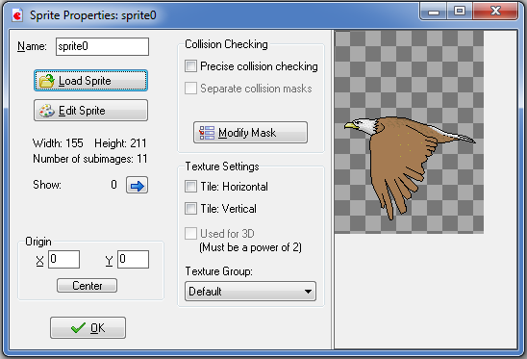Click the Edit Sprite paint palette icon
Screen dimensions: 527x359
47,111
